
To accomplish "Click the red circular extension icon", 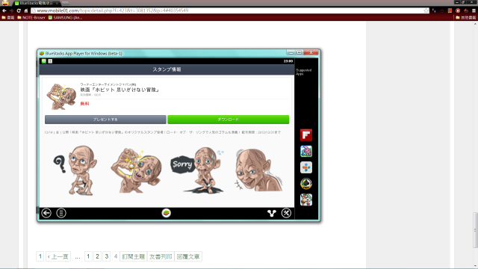I will click(x=458, y=10).
